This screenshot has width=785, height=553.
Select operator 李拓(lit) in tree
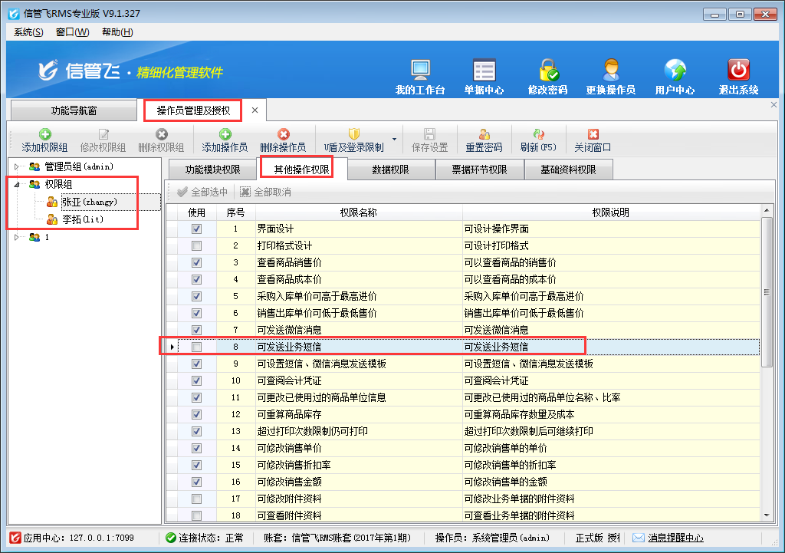coord(80,219)
